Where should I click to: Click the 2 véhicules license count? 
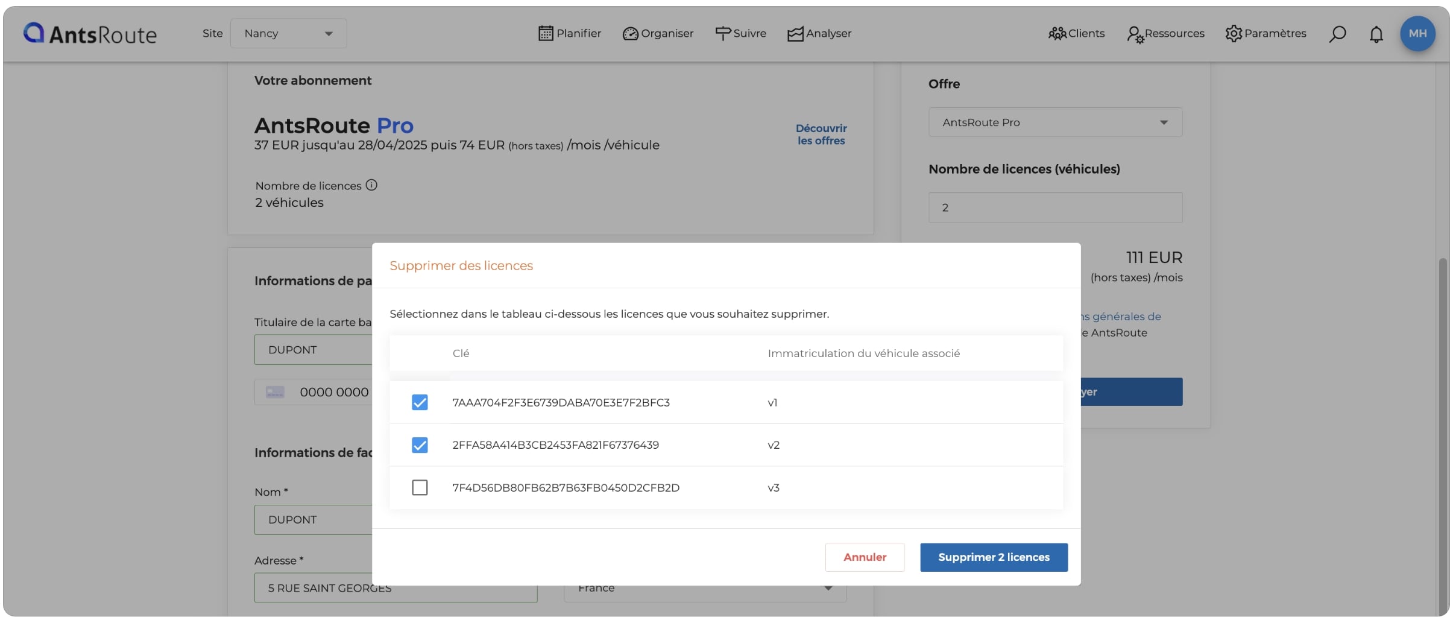click(289, 203)
